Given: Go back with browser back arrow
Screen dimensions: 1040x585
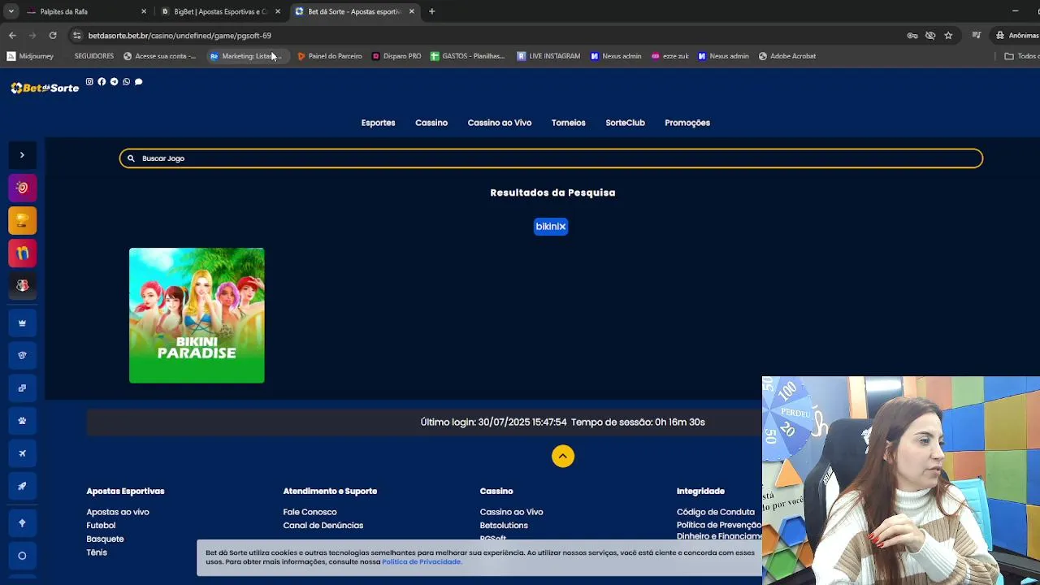Looking at the screenshot, I should tap(12, 36).
